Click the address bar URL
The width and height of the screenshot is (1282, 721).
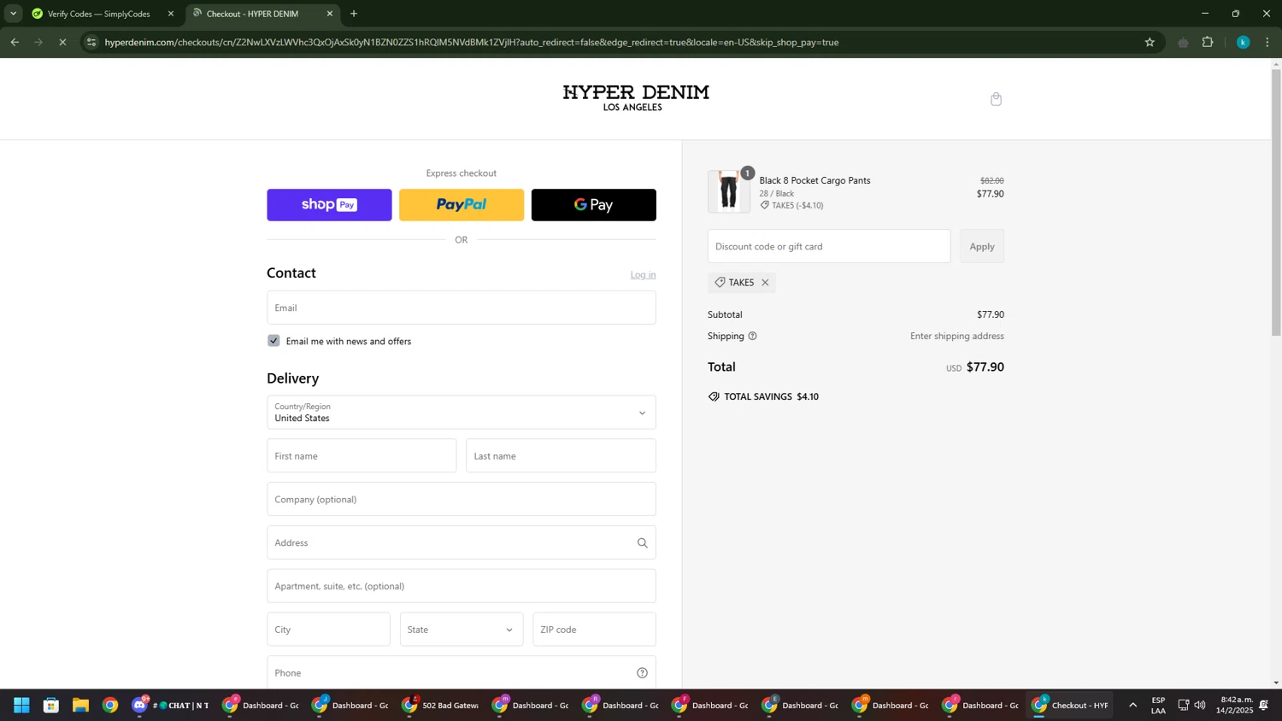(x=472, y=42)
